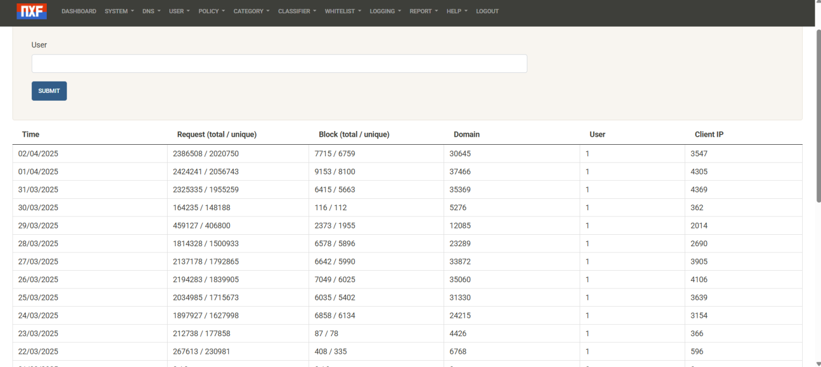The height and width of the screenshot is (367, 821).
Task: Focus the User text input field
Action: pos(279,64)
